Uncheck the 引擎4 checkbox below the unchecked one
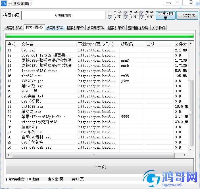Screen dimensions: 200x189 [110, 18]
